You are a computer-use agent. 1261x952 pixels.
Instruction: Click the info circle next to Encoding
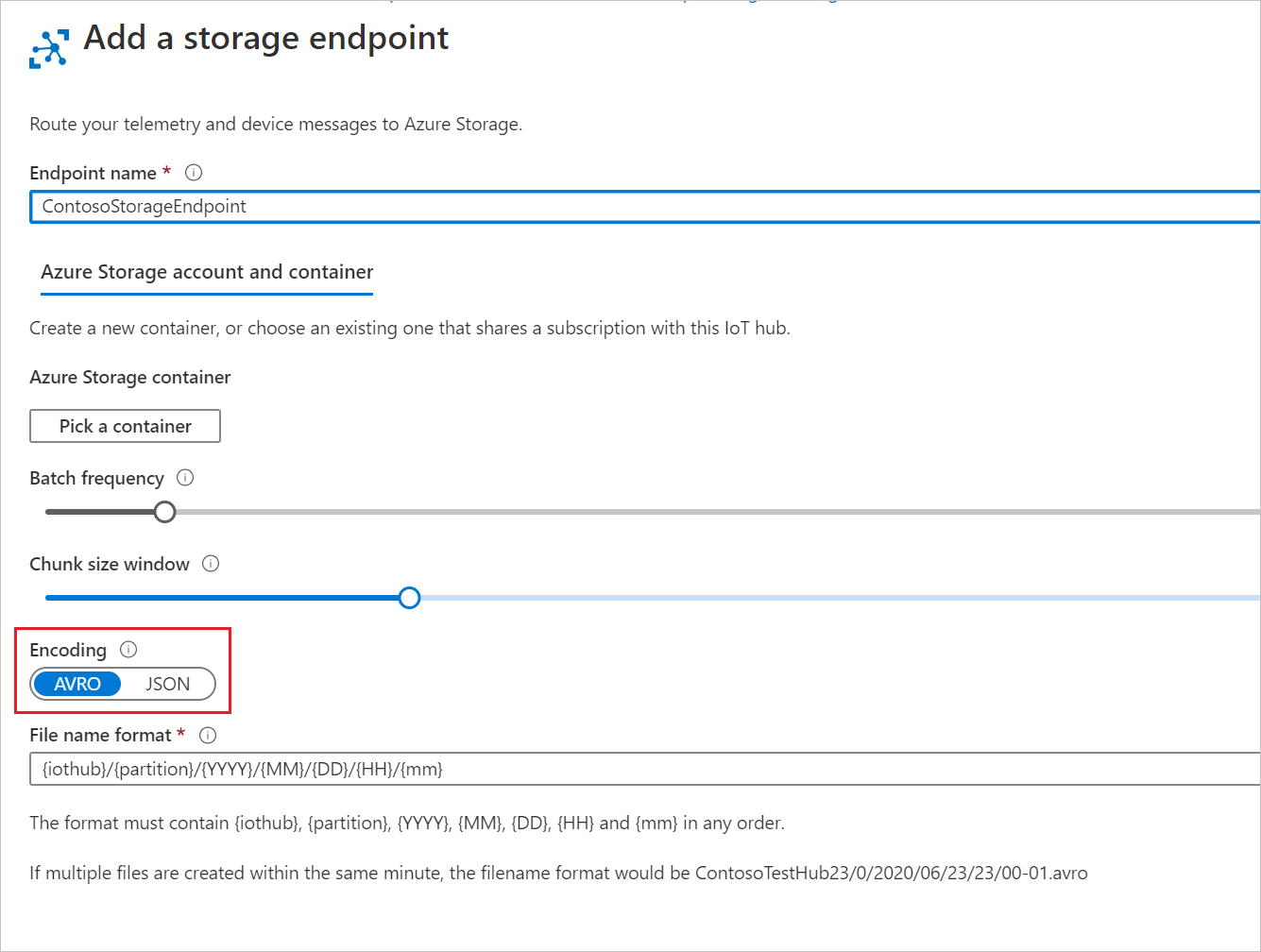pos(128,649)
